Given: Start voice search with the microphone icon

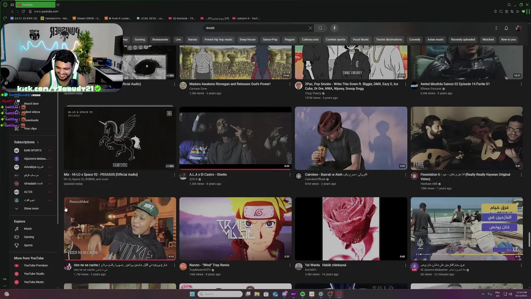Looking at the screenshot, I should (x=334, y=28).
